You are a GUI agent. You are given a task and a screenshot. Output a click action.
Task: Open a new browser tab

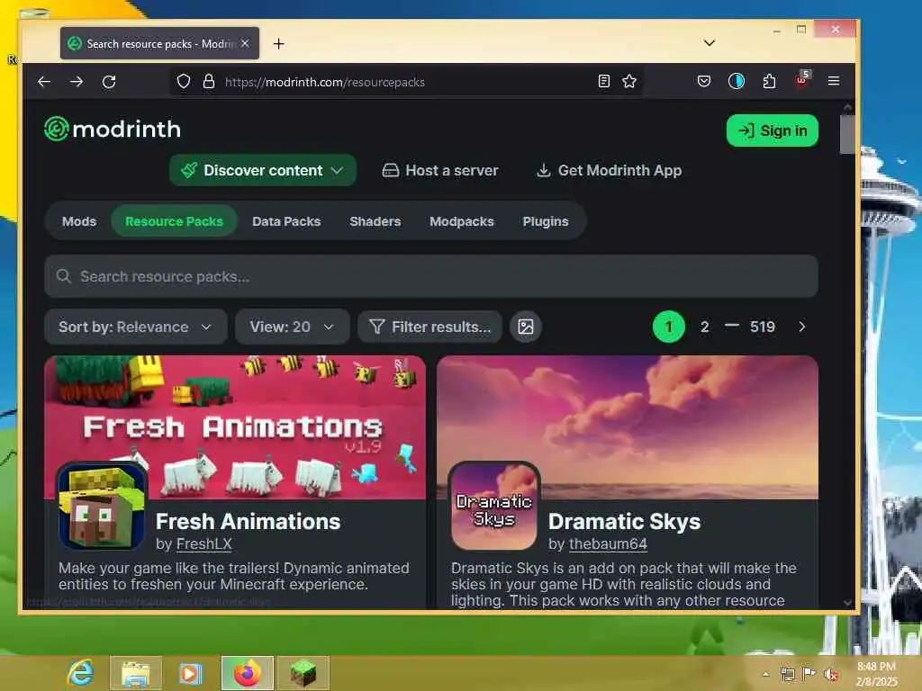point(279,43)
